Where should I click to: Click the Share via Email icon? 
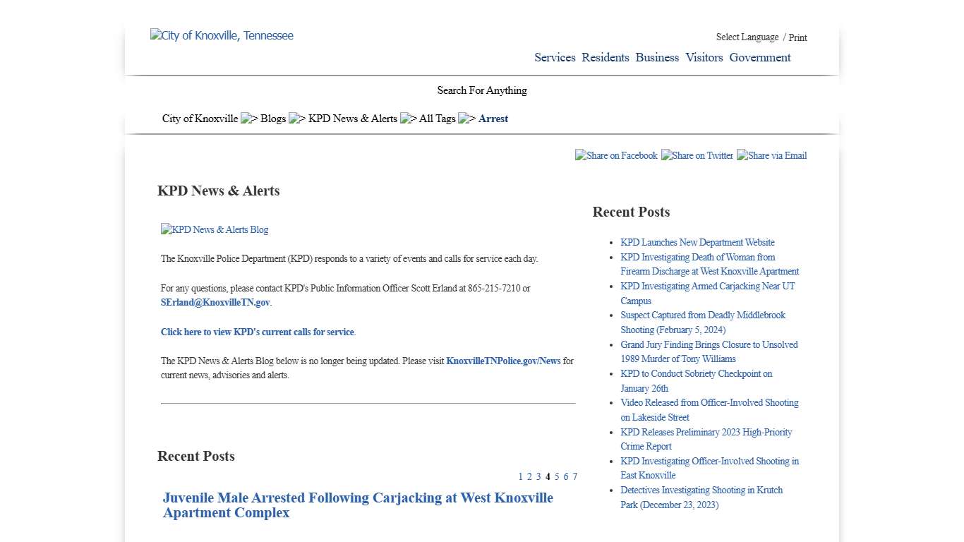pos(771,156)
